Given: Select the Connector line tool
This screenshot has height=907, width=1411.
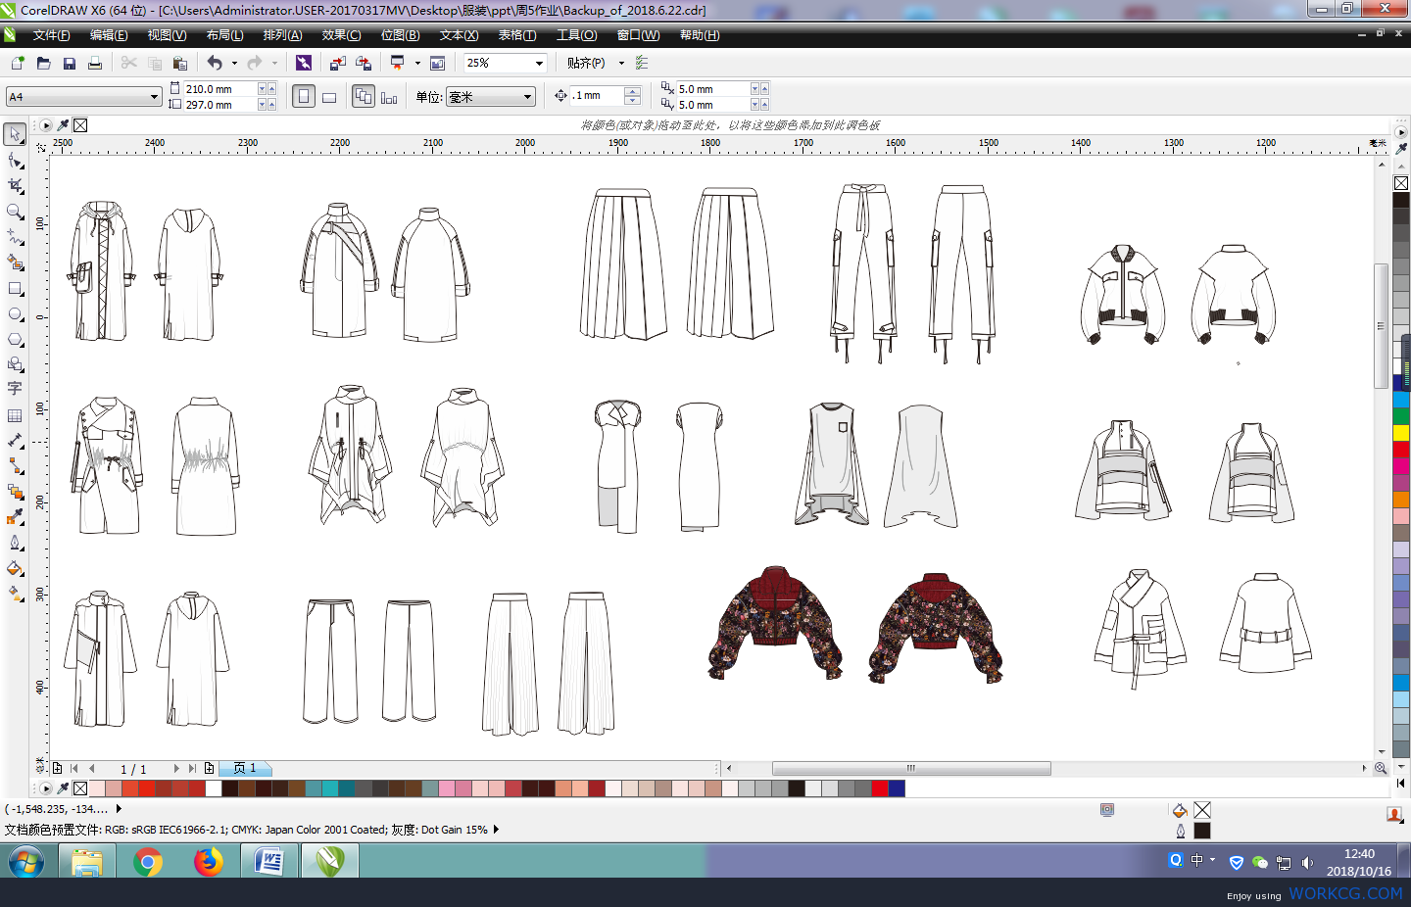Looking at the screenshot, I should (16, 466).
